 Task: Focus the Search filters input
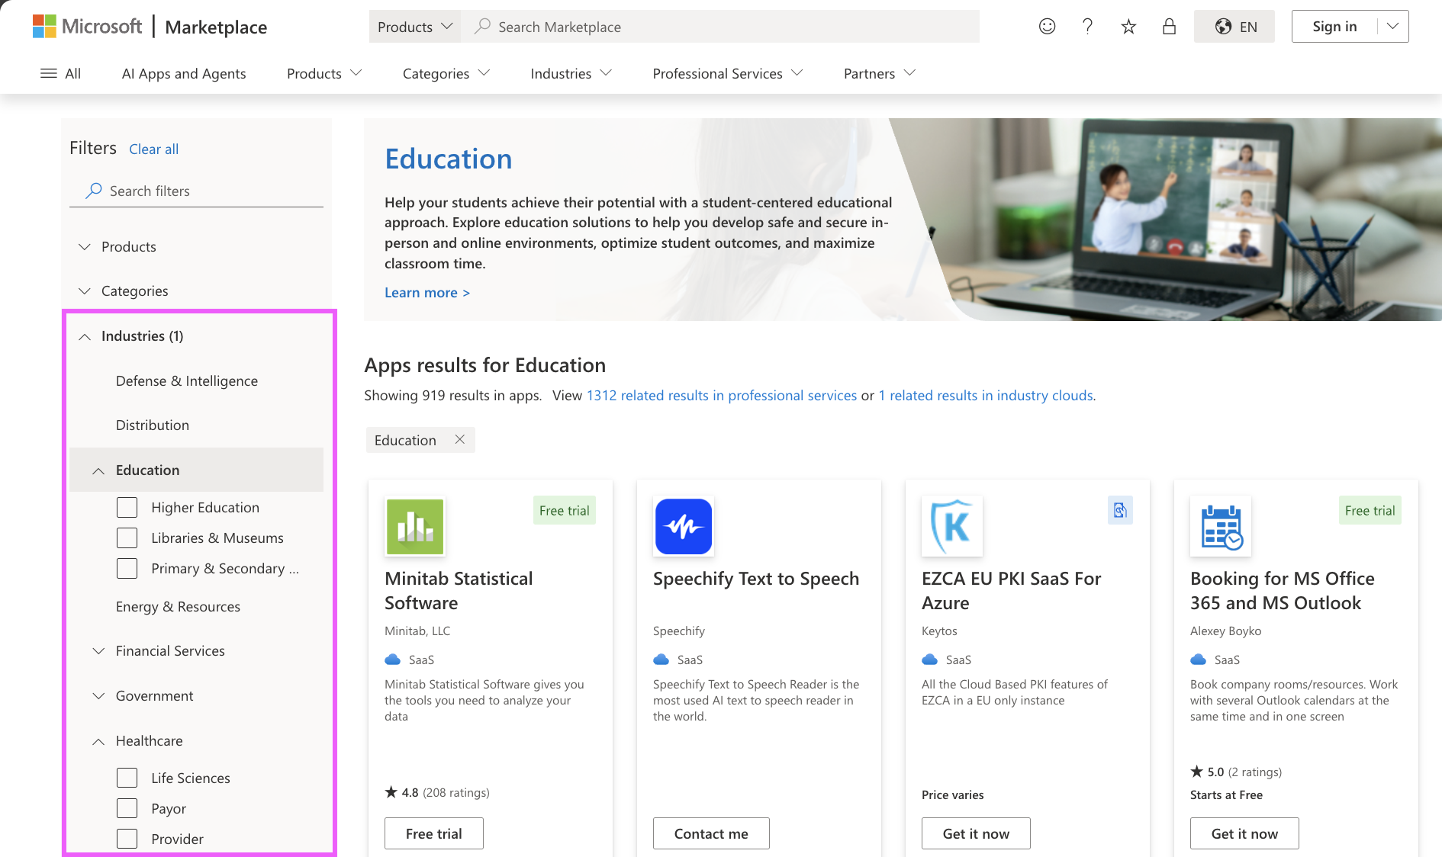(196, 191)
